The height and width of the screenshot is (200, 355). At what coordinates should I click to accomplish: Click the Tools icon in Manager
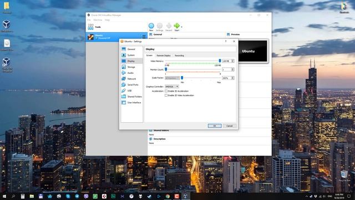coord(90,27)
